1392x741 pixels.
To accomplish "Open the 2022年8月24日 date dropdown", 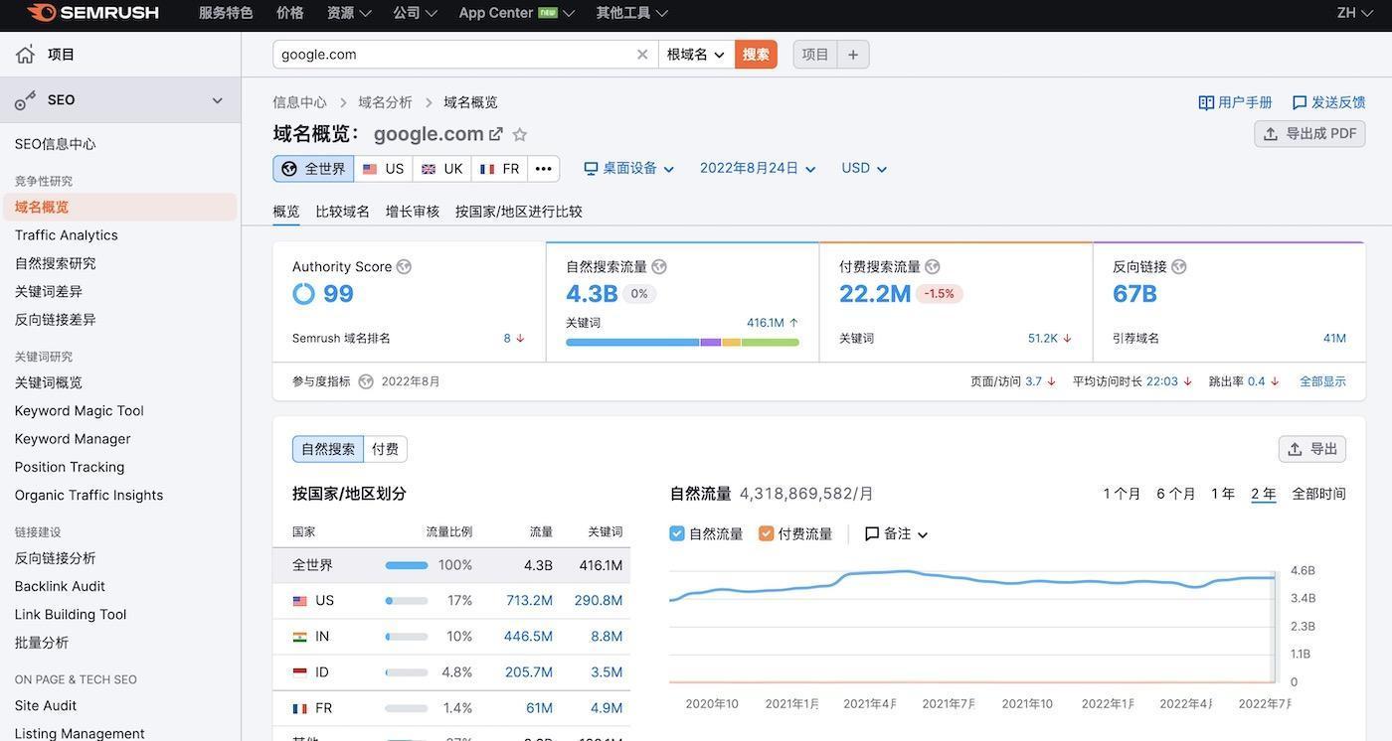I will (758, 169).
